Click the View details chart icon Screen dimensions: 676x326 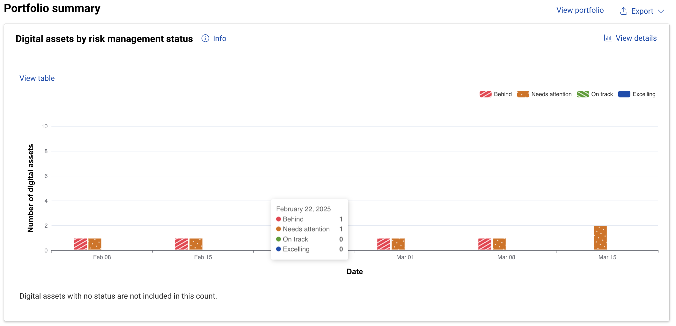(x=608, y=38)
